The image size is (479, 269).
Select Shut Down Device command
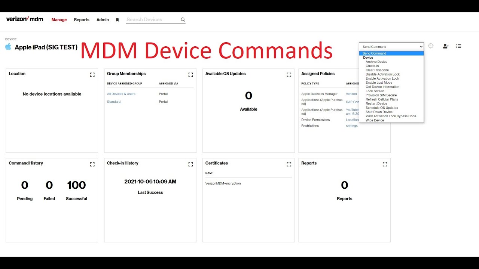379,112
